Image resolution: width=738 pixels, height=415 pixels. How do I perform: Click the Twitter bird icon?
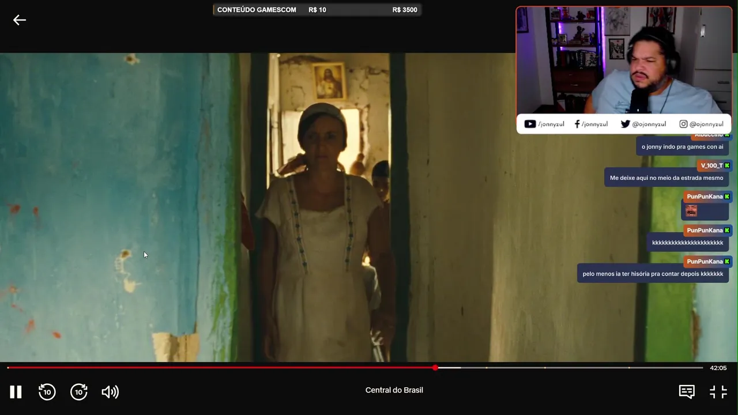coord(625,124)
